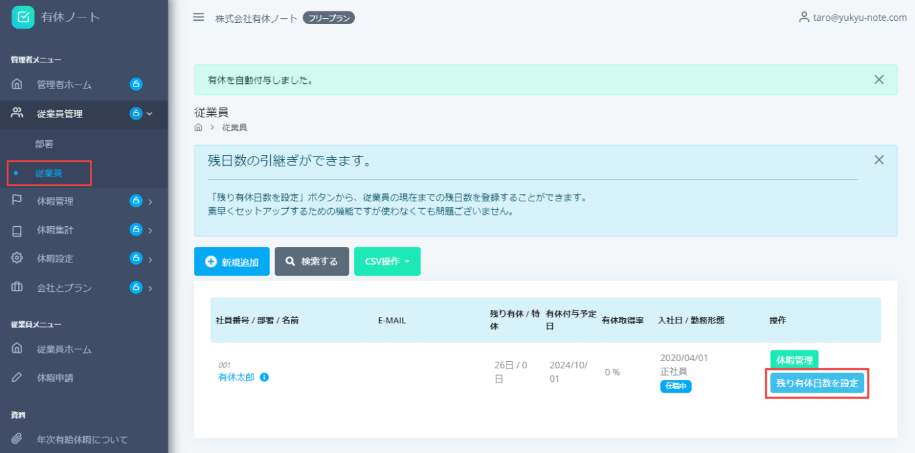The image size is (915, 453).
Task: Open 休暇設定 via its gear icon
Action: (x=14, y=258)
